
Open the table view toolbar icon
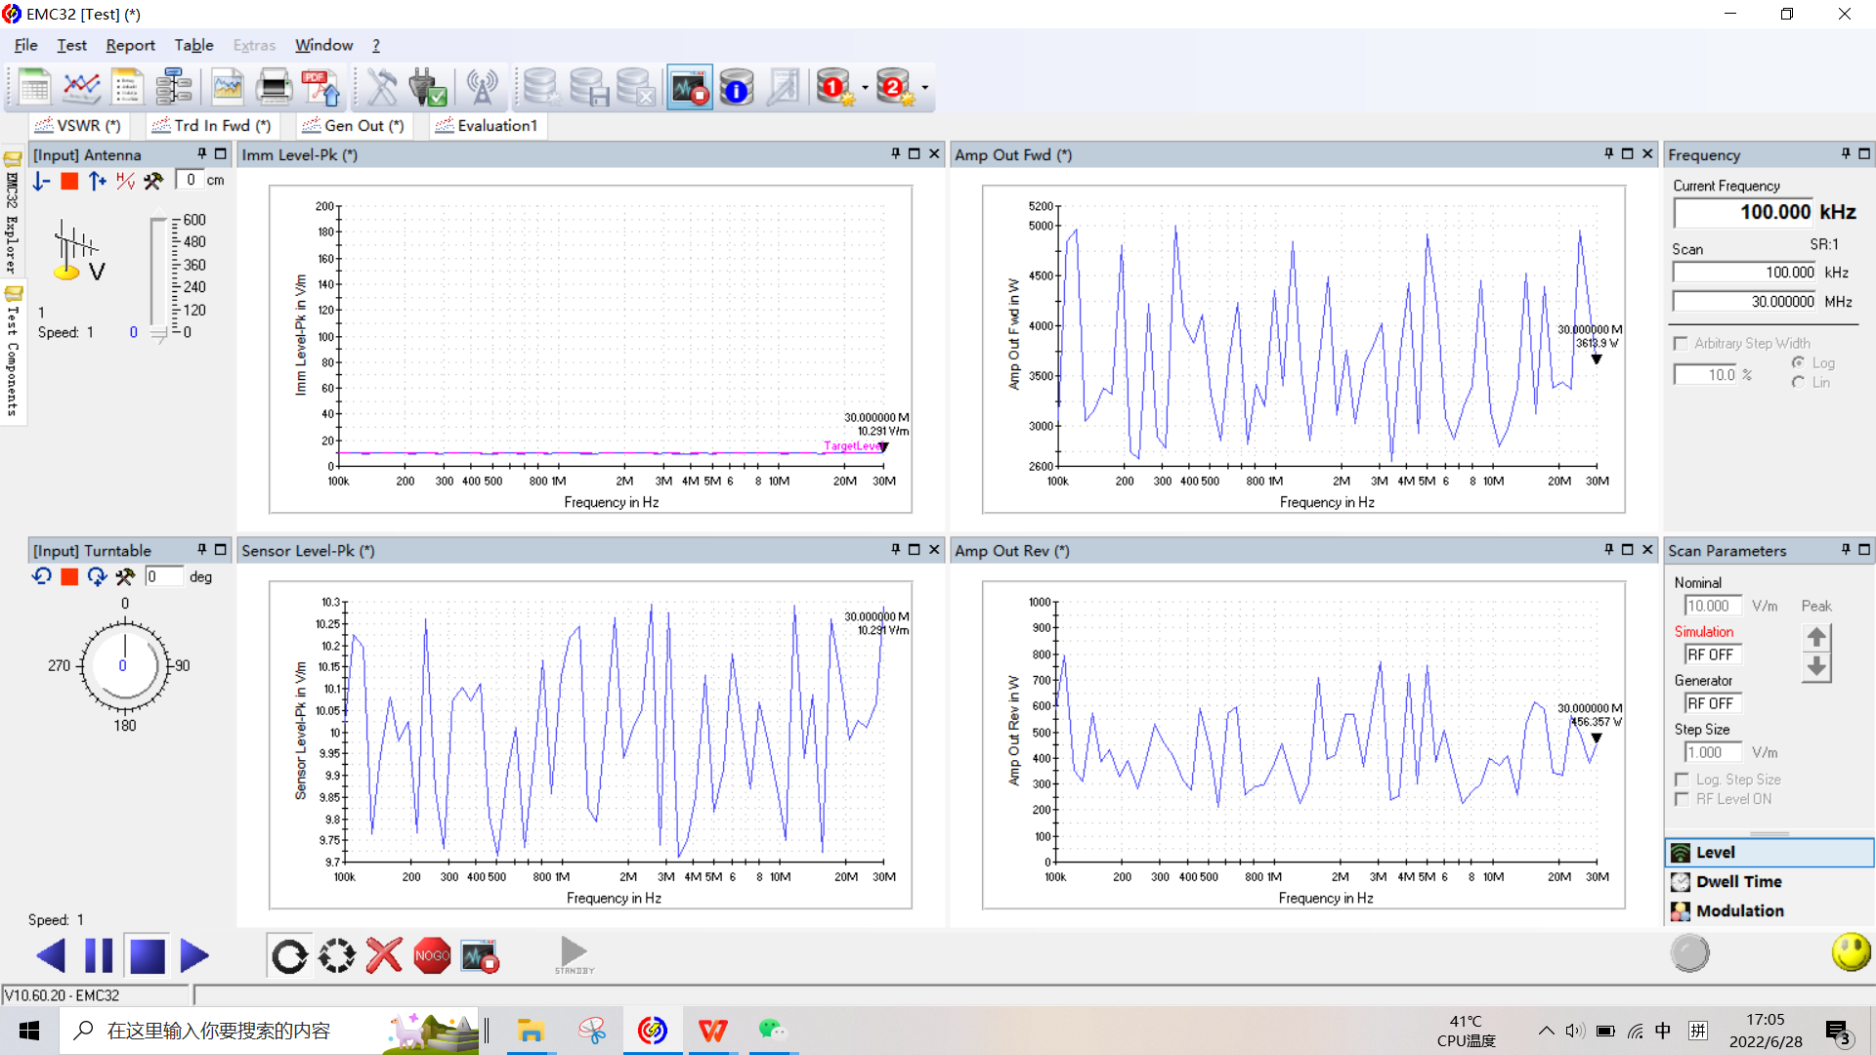tap(33, 87)
